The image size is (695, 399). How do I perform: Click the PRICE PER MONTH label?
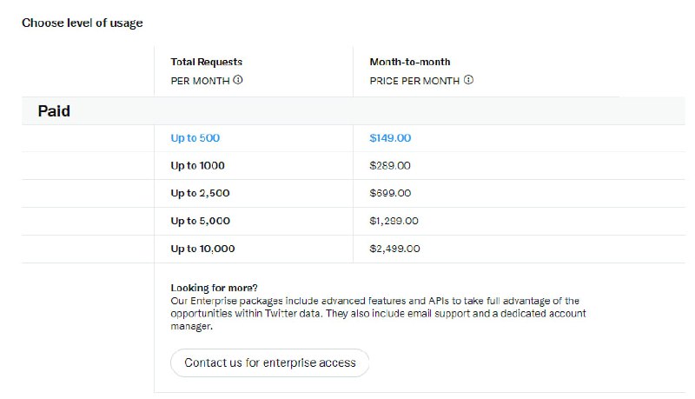click(414, 80)
